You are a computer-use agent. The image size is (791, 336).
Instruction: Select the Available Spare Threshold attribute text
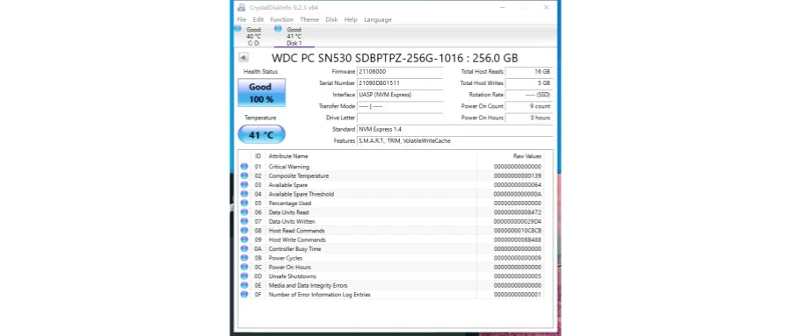point(301,194)
